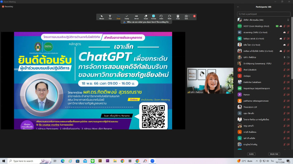Open File Explorer from the taskbar
Screen dimensions: 293x164
click(115, 161)
